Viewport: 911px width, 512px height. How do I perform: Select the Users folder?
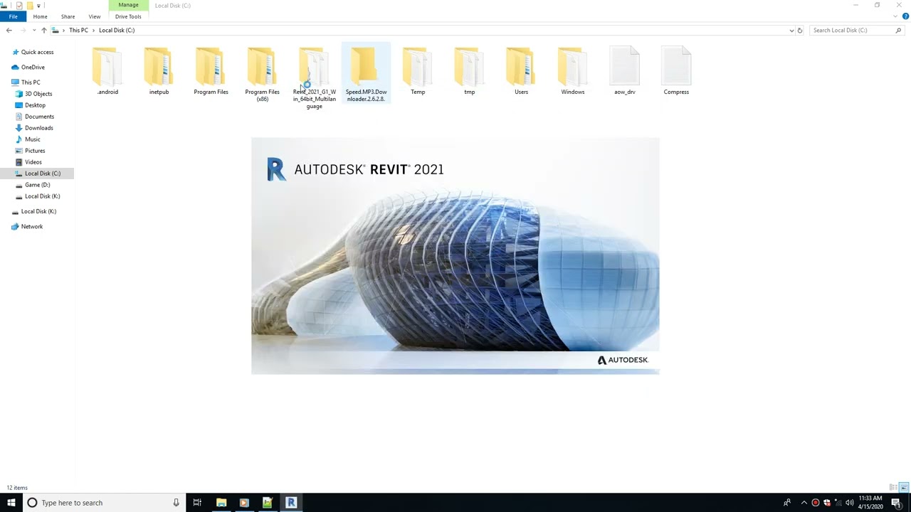(x=521, y=71)
